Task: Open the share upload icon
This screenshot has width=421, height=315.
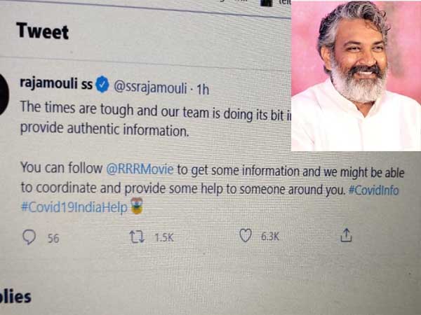Action: click(x=346, y=235)
